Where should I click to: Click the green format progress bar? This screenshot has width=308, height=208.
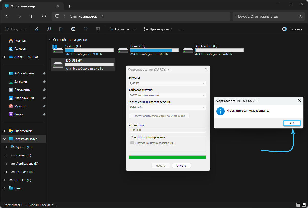point(167,157)
